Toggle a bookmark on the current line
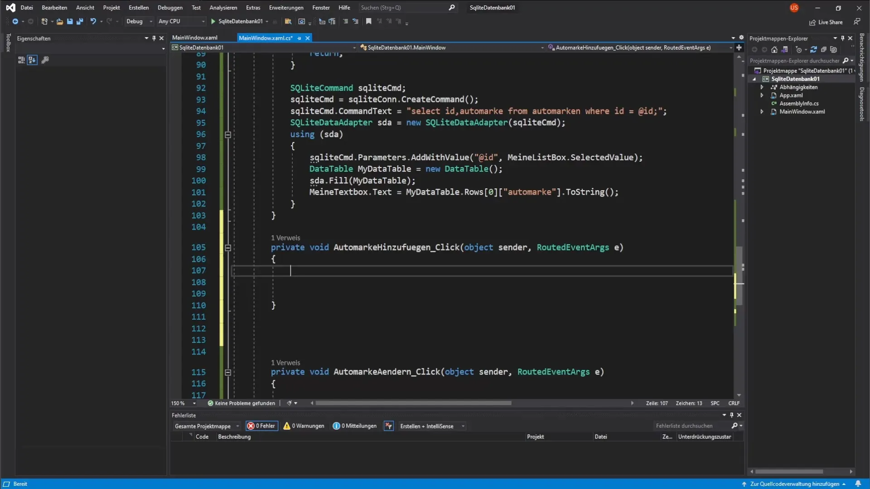 (368, 21)
